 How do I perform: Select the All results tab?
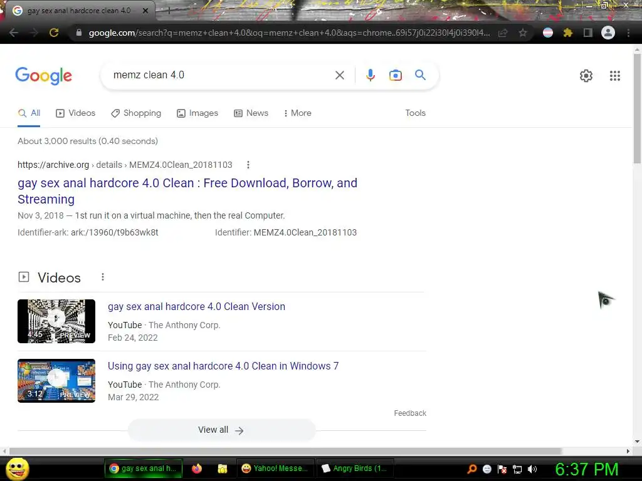click(x=29, y=113)
